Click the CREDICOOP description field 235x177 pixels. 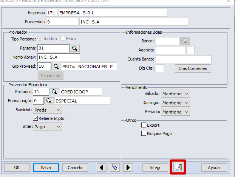(x=81, y=92)
